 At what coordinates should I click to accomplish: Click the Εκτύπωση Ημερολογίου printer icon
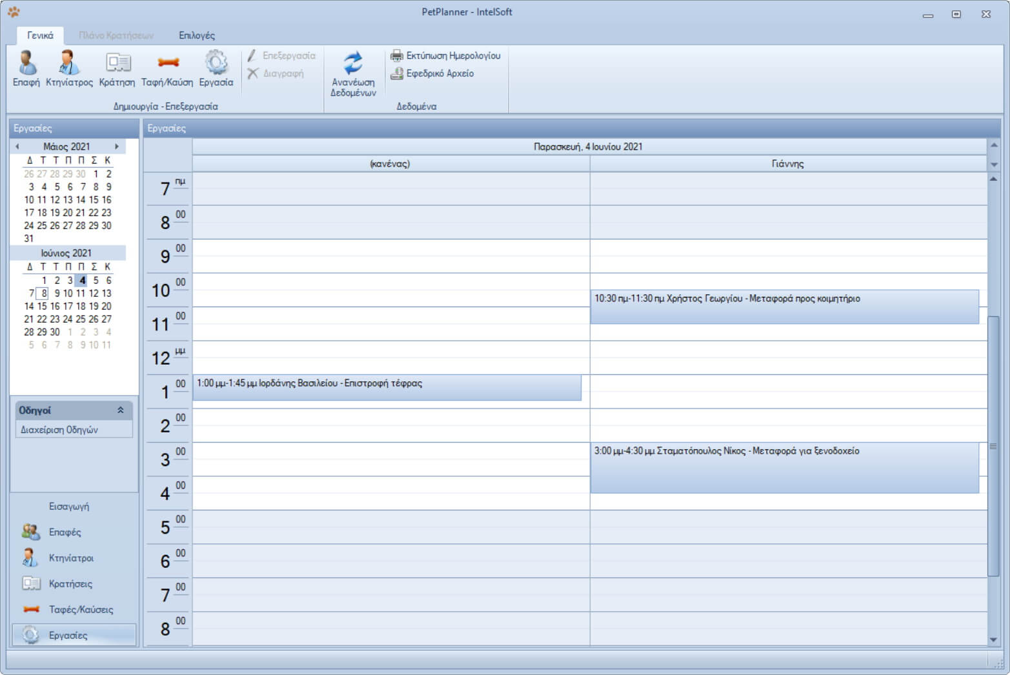pos(397,56)
